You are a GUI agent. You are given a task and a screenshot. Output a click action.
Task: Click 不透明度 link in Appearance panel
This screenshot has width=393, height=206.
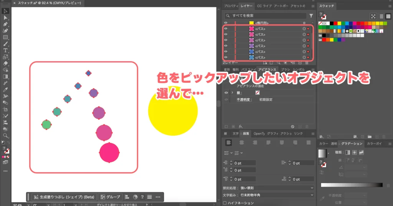244,100
